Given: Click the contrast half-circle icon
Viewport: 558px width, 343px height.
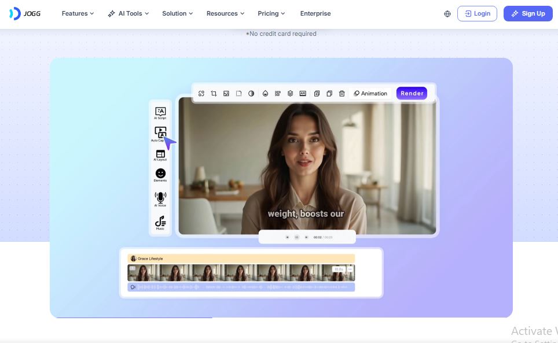Looking at the screenshot, I should pos(251,94).
